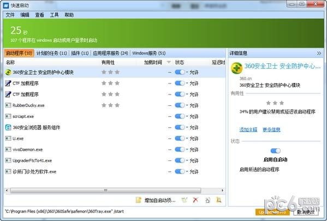Click the rightmost yellow icon in bottom toolbar
The width and height of the screenshot is (327, 221).
click(218, 200)
